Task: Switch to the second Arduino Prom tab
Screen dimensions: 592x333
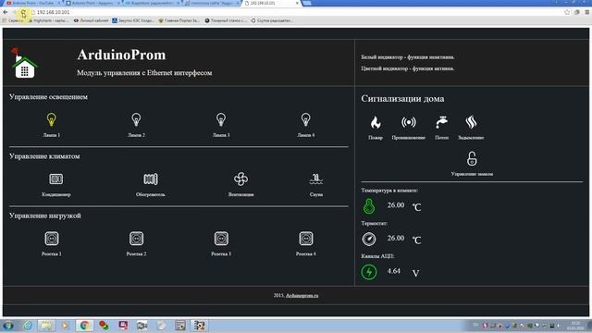Action: 92,3
